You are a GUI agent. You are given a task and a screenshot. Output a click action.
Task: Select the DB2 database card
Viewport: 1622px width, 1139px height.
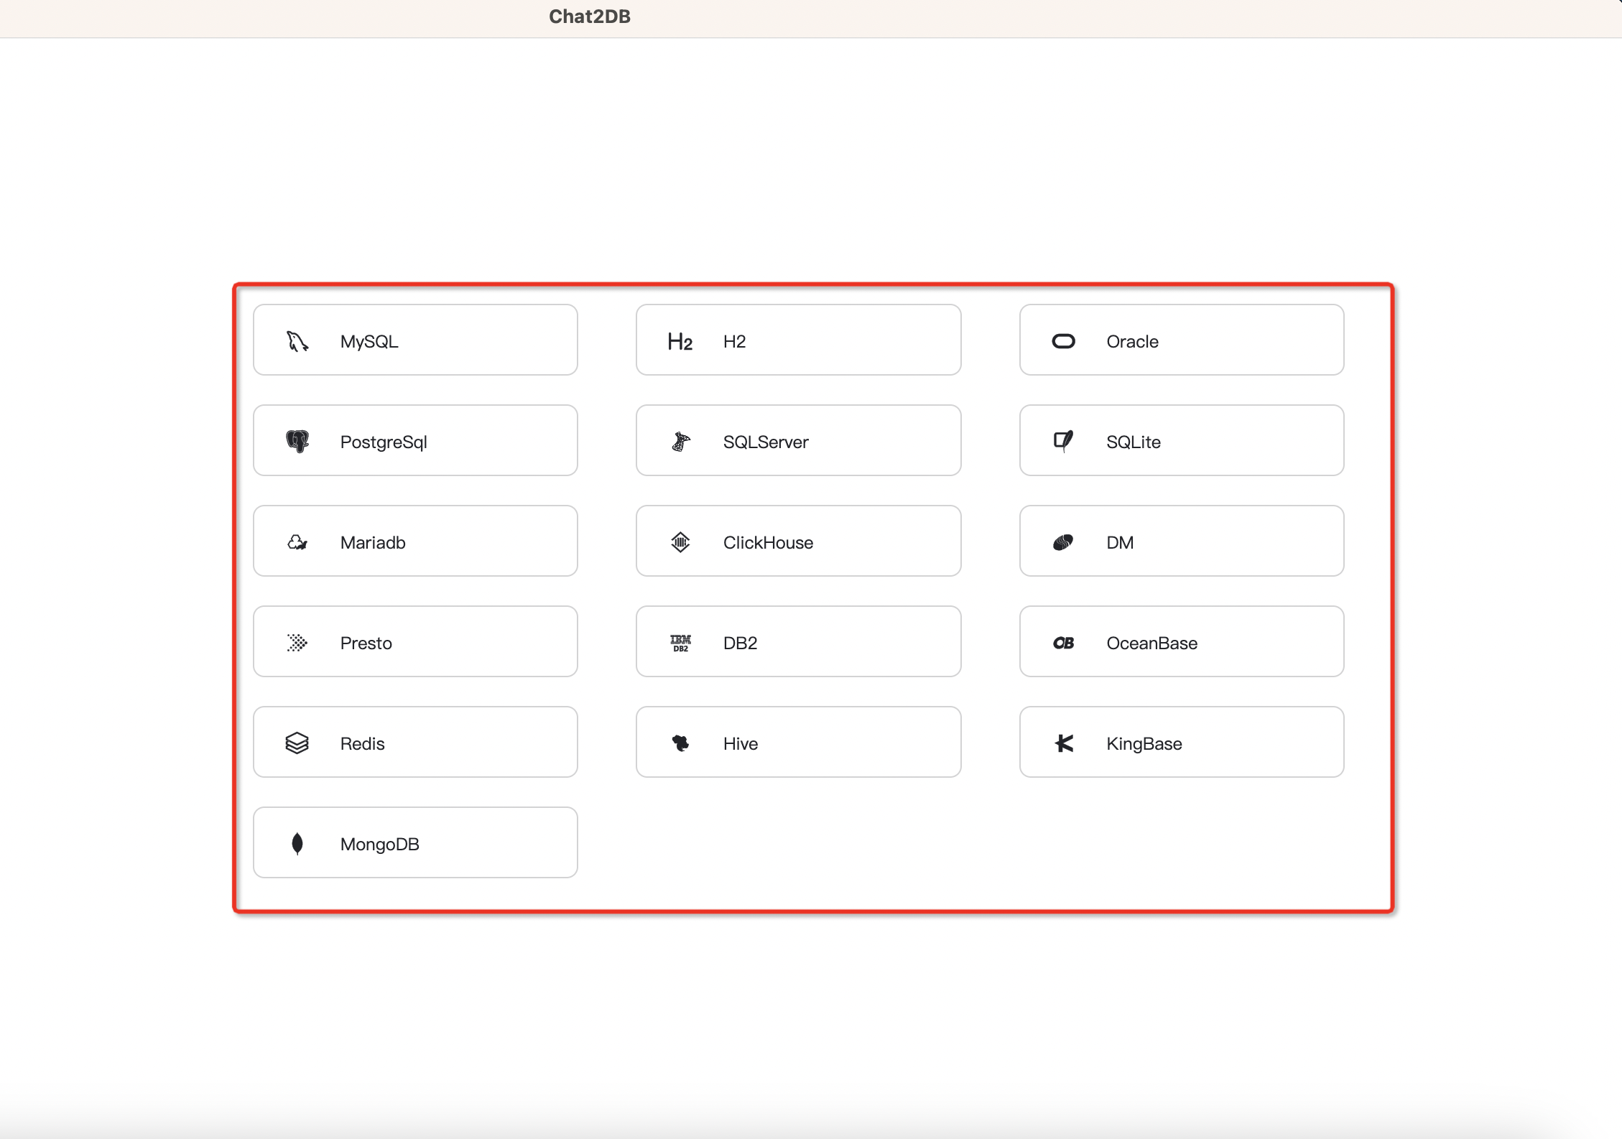point(798,641)
